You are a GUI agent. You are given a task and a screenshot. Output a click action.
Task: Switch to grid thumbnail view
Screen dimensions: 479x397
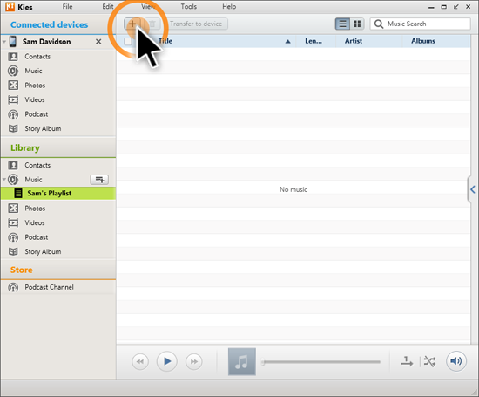pyautogui.click(x=357, y=24)
